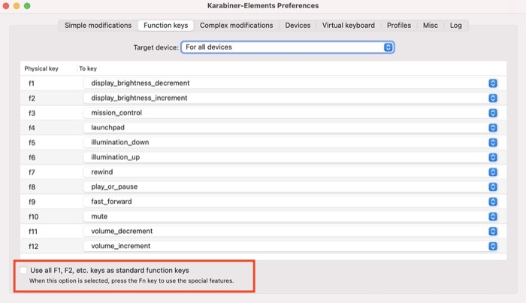Click the arrows icon for f9 fast_forward

point(493,201)
